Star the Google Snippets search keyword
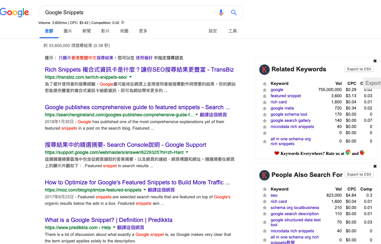 point(123,23)
